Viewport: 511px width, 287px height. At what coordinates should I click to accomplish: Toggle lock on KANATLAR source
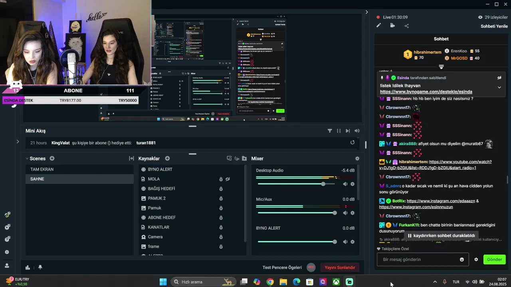click(x=221, y=227)
